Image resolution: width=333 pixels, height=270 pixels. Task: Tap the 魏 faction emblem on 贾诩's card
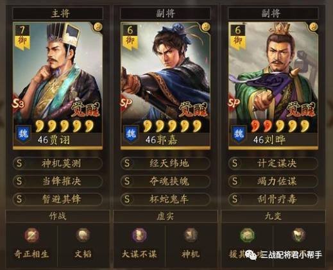tap(23, 134)
